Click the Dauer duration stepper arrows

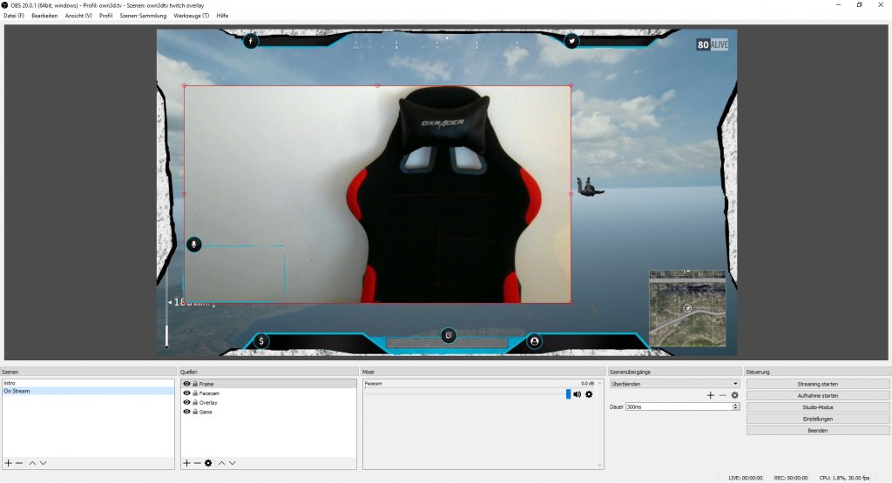coord(736,406)
